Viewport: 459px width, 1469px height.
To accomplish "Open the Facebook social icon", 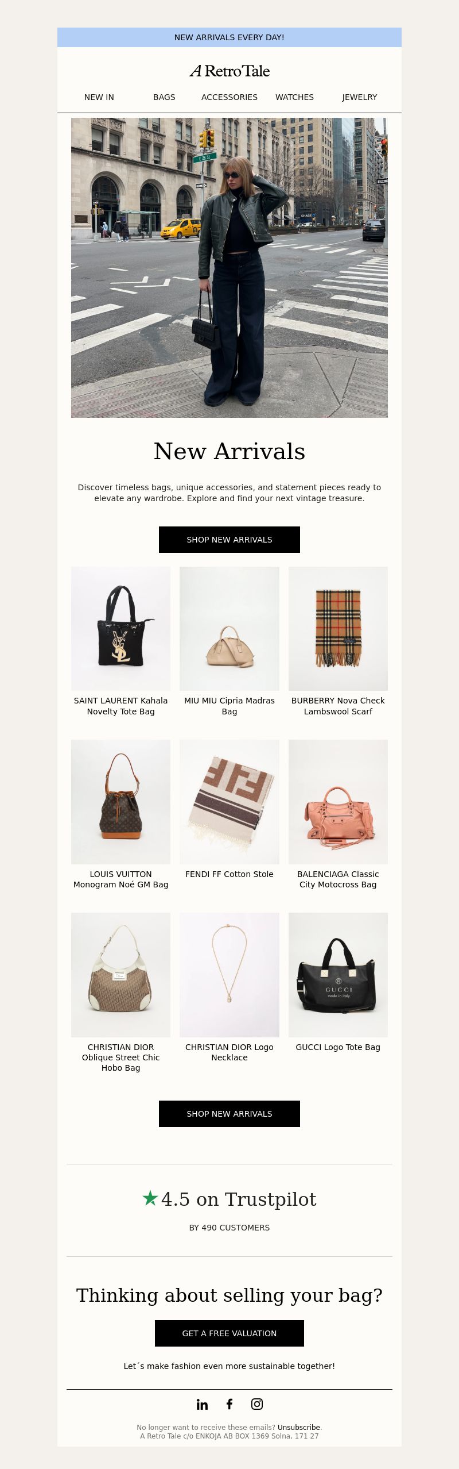I will (x=229, y=1404).
